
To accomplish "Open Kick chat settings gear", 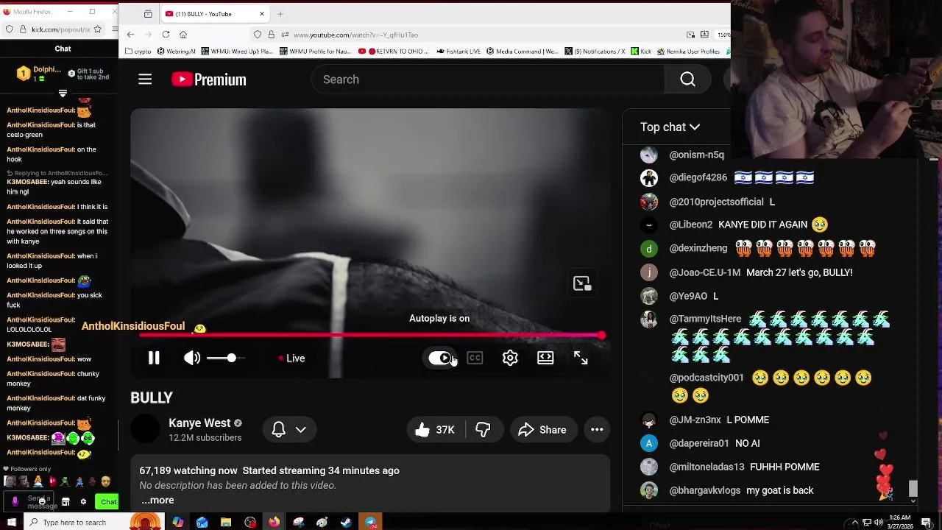I will [x=83, y=502].
